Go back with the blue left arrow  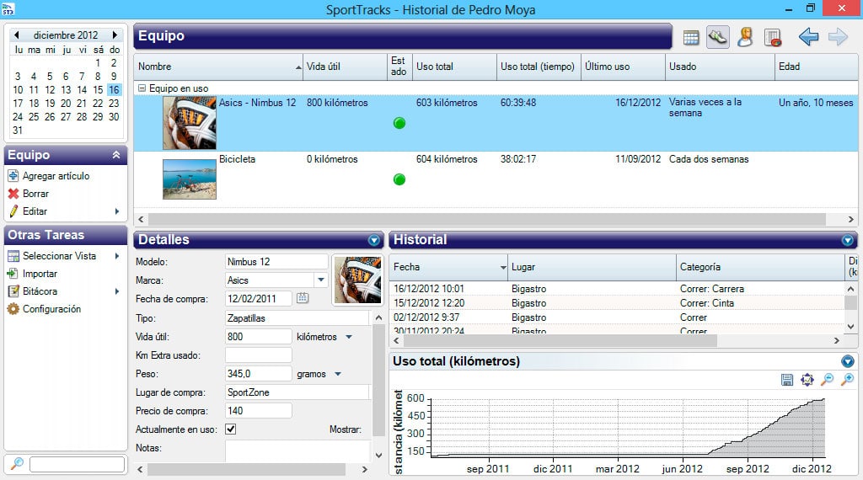pos(808,37)
